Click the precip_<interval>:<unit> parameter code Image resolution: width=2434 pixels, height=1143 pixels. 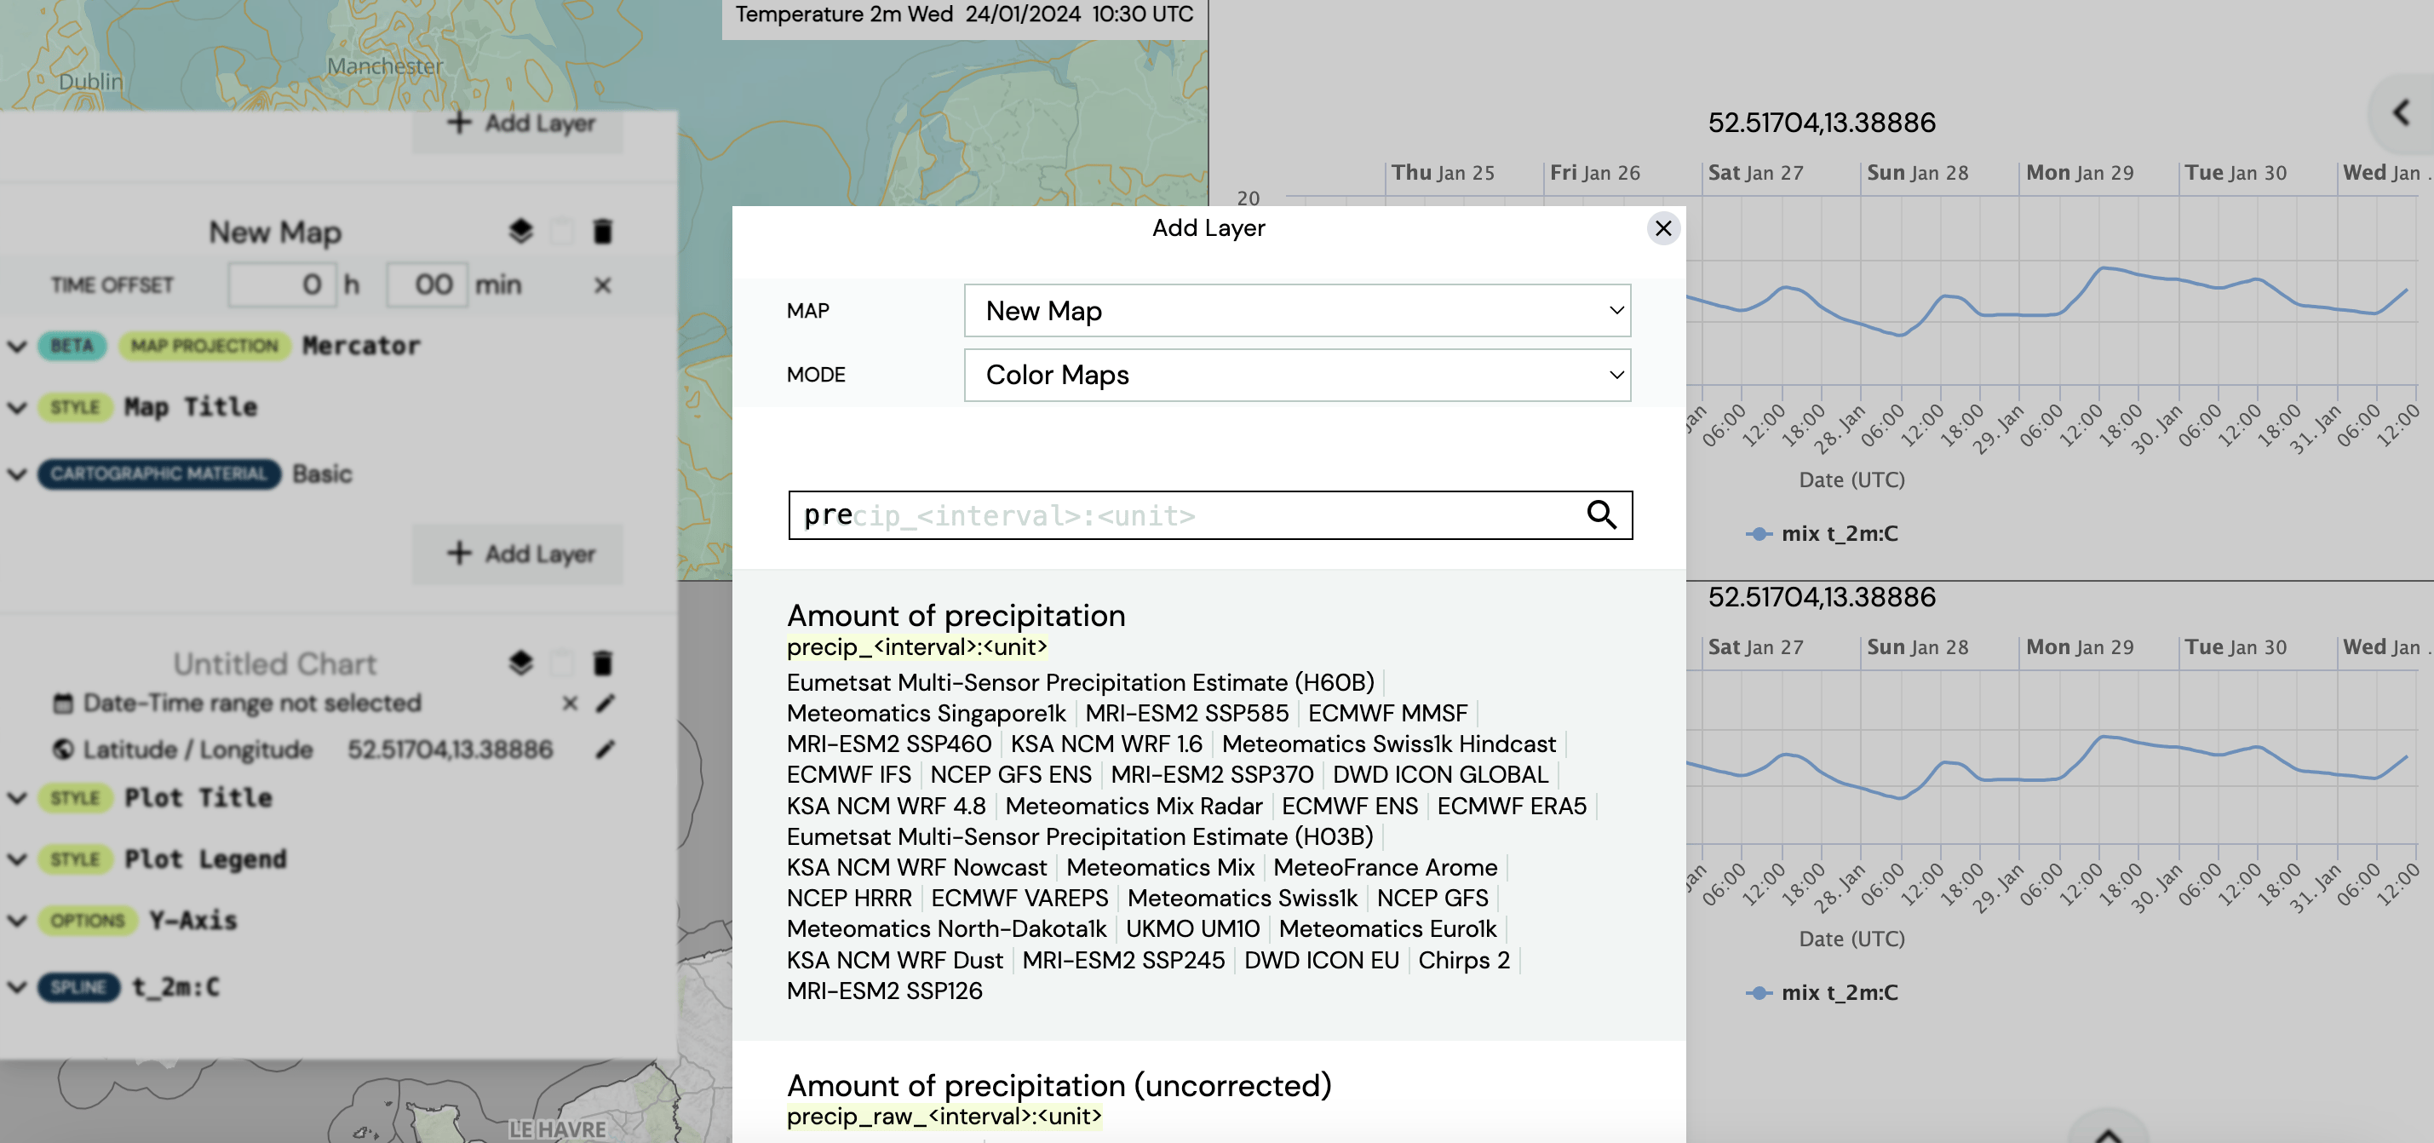[916, 647]
